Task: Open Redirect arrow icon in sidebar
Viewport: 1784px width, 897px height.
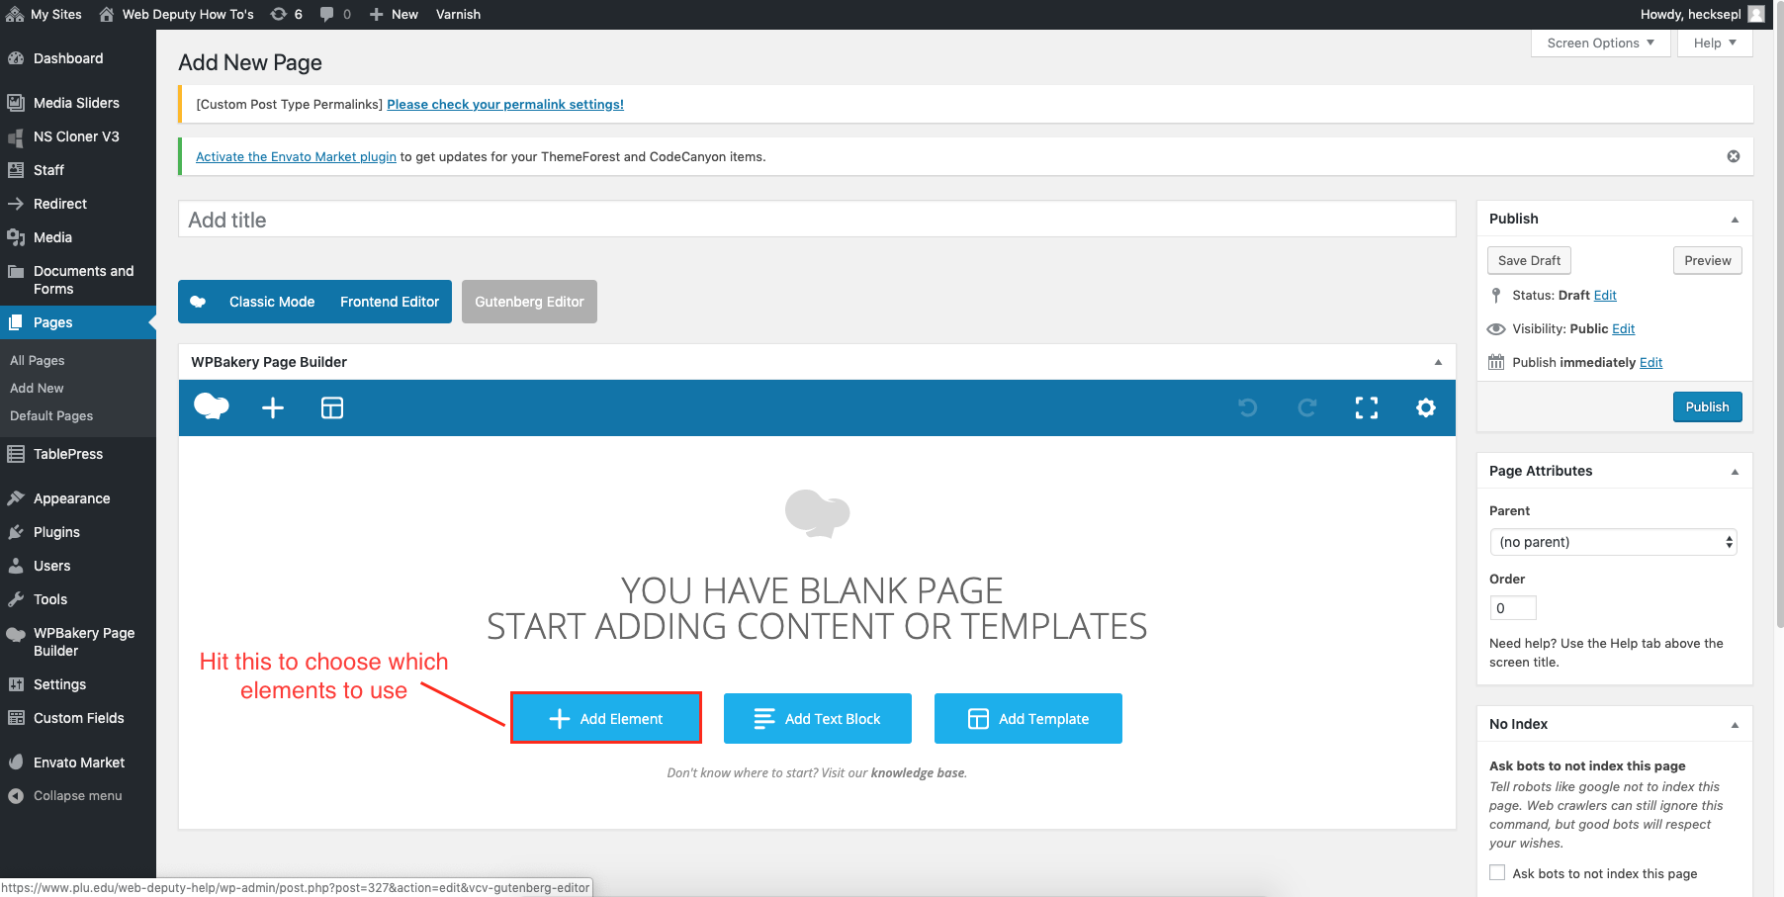Action: 16,204
